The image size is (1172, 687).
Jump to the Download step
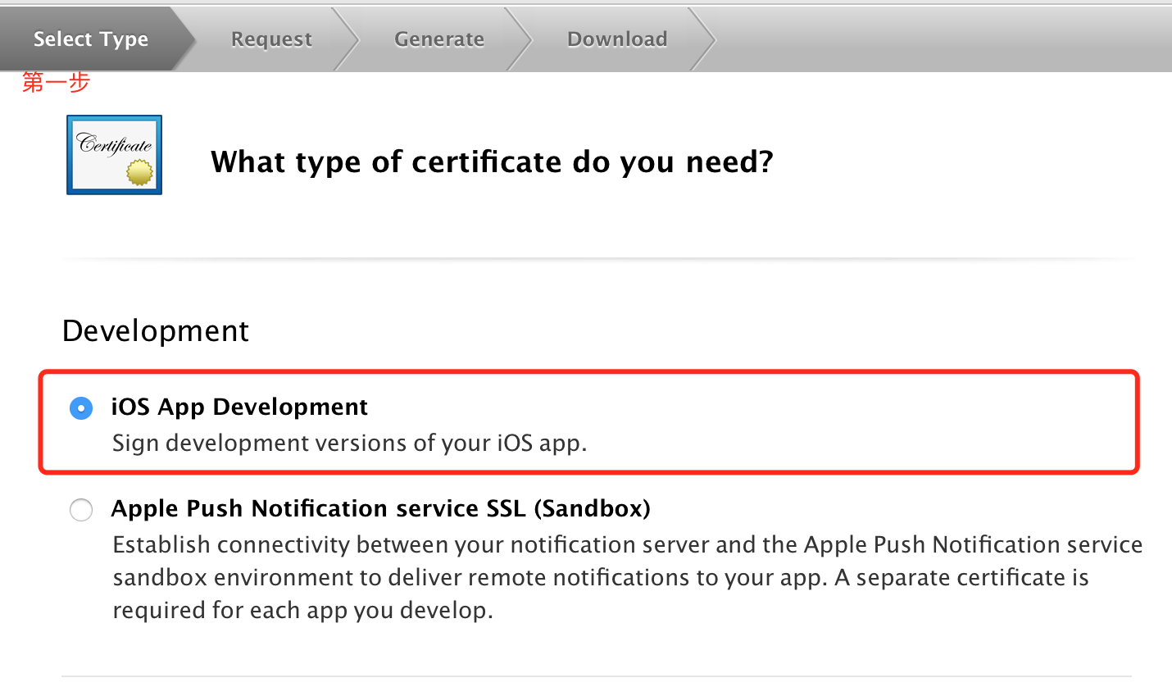pos(617,39)
